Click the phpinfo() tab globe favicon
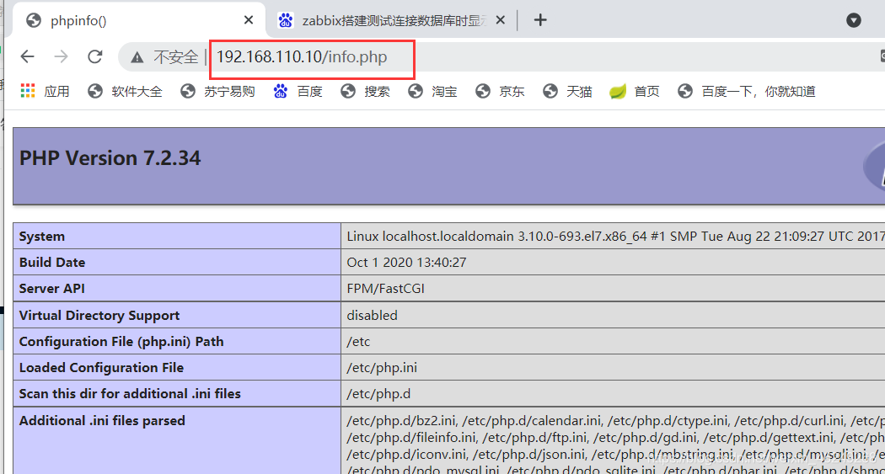 point(34,20)
